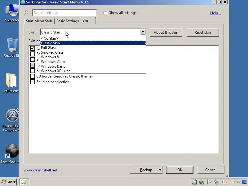Select the Windows 8 skin
This screenshot has width=248, height=186.
click(x=93, y=57)
